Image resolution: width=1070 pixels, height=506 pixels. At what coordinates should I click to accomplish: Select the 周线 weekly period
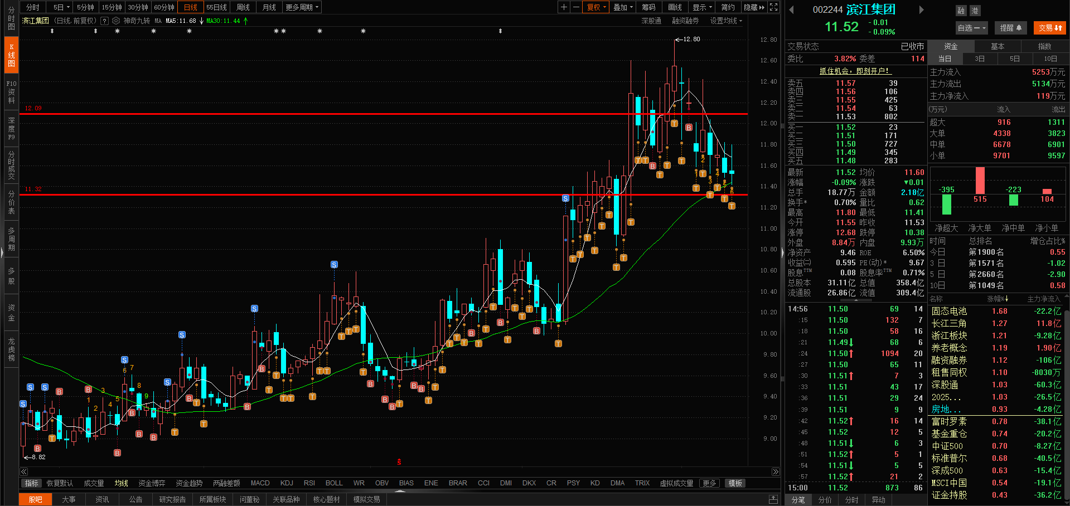coord(243,7)
